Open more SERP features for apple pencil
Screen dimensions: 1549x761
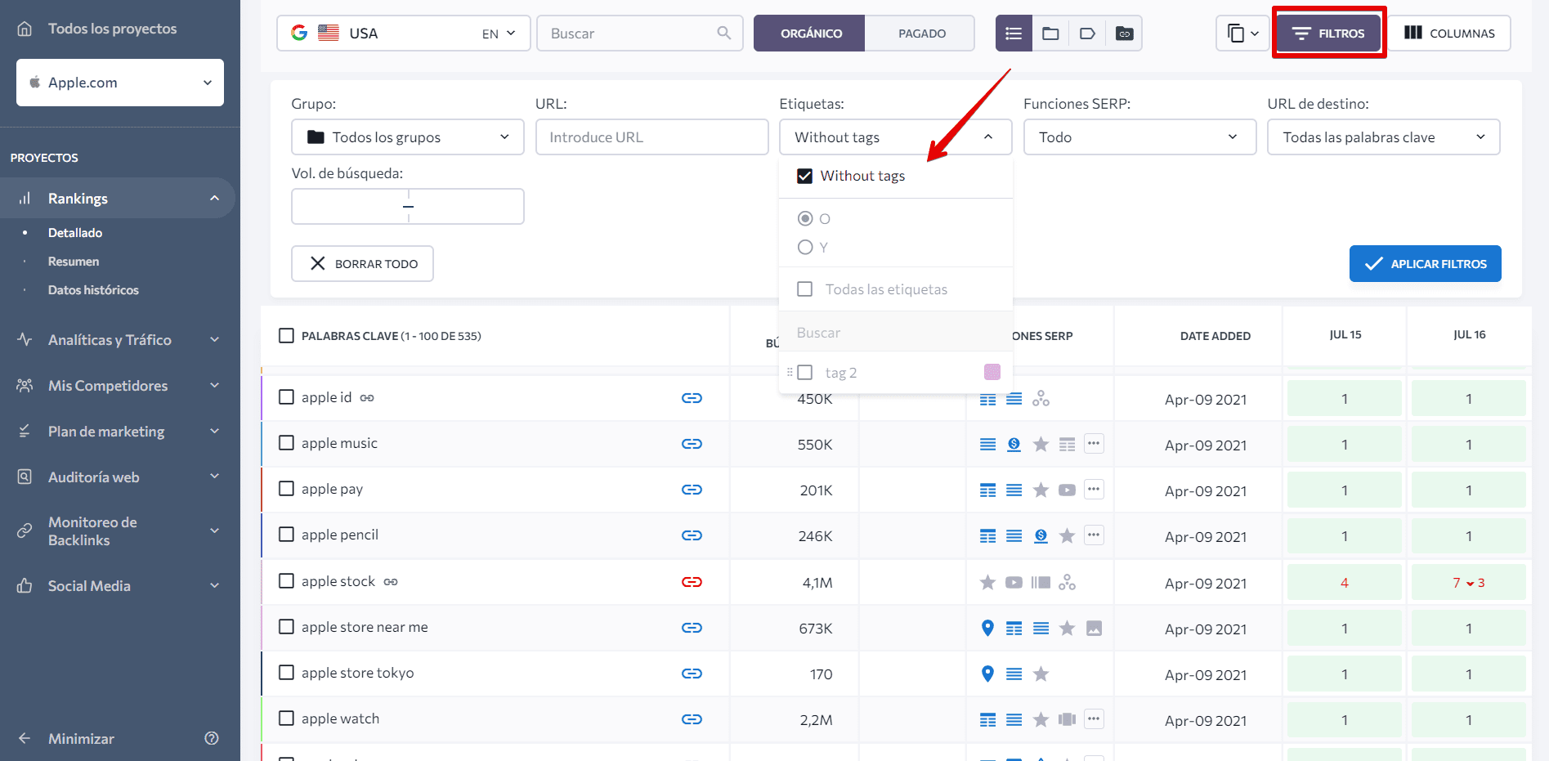1094,535
